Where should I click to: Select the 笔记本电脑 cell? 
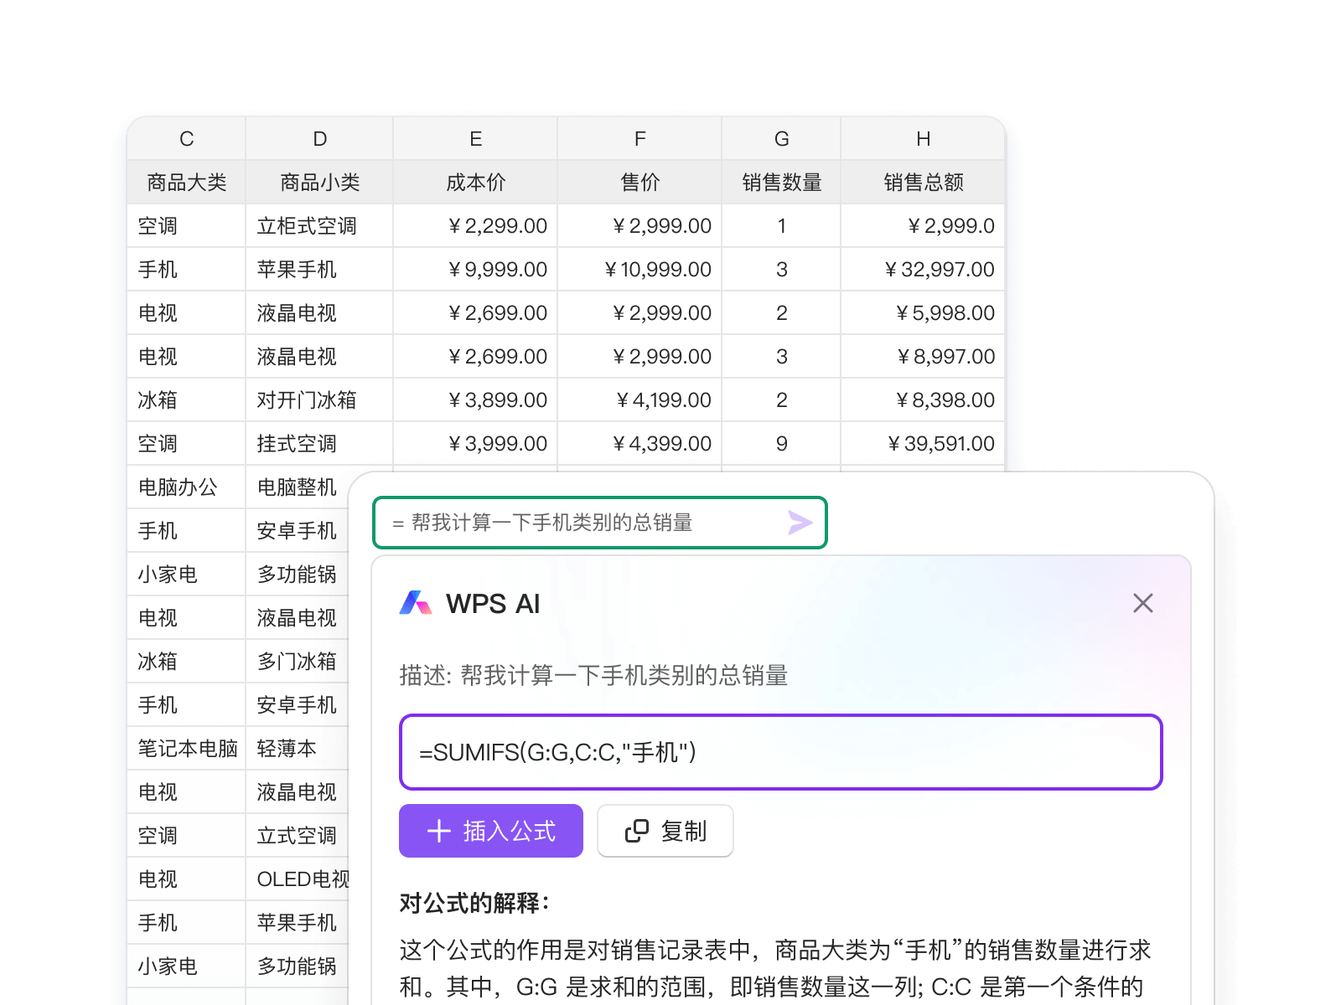pos(186,748)
